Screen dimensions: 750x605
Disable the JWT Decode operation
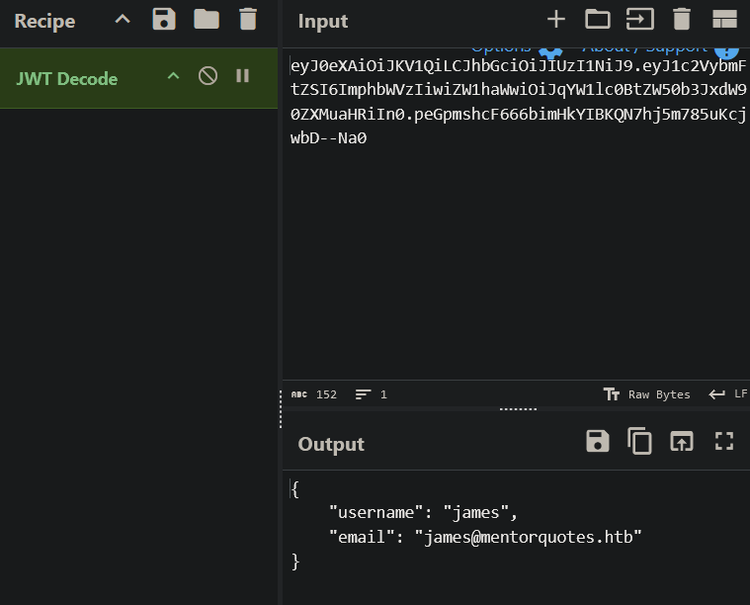pos(208,76)
